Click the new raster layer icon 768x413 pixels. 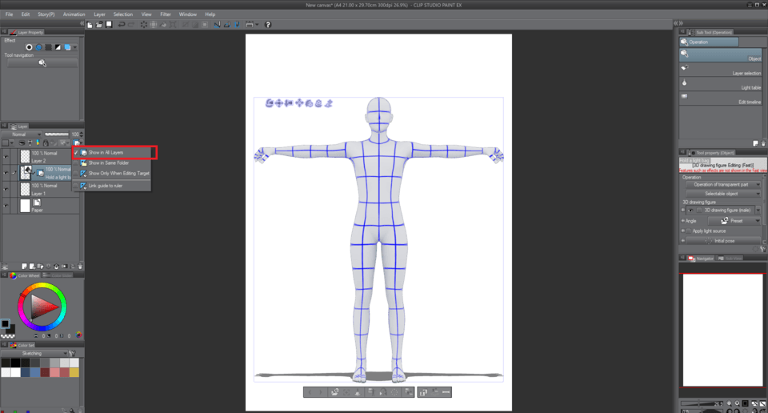[24, 267]
